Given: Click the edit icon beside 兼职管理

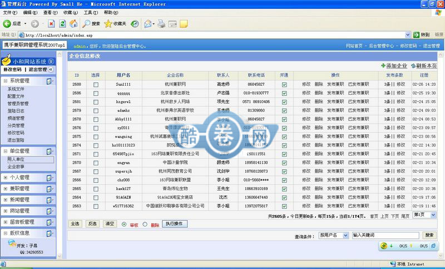Looking at the screenshot, I should pyautogui.click(x=50, y=189).
